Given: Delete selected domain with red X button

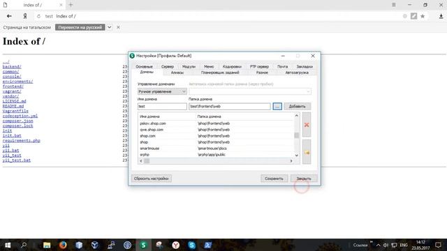Looking at the screenshot, I should 307,125.
